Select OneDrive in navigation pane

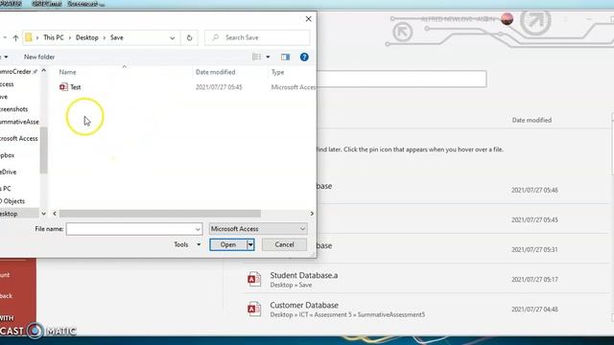(9, 172)
